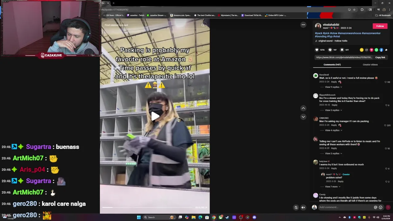
Task: Open the Windows Start menu
Action: tap(139, 217)
